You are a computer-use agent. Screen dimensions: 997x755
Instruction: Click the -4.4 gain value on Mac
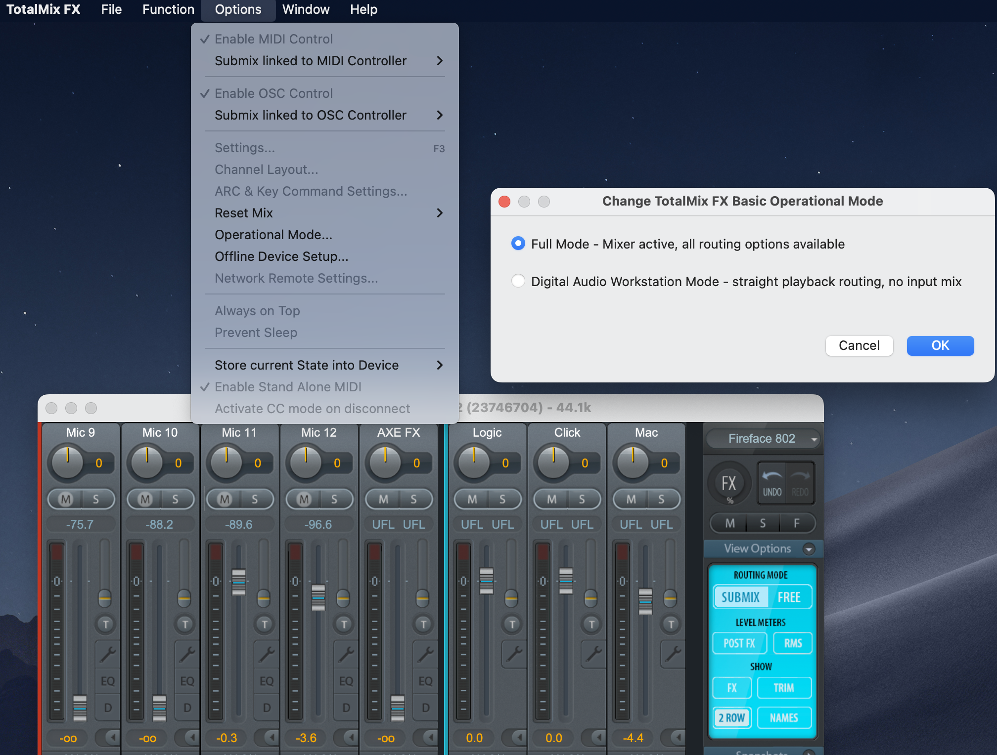point(634,738)
